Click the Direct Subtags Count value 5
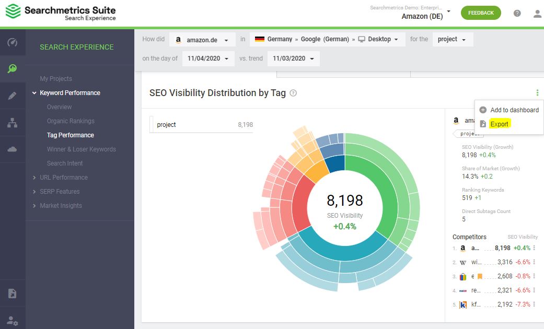 point(464,219)
